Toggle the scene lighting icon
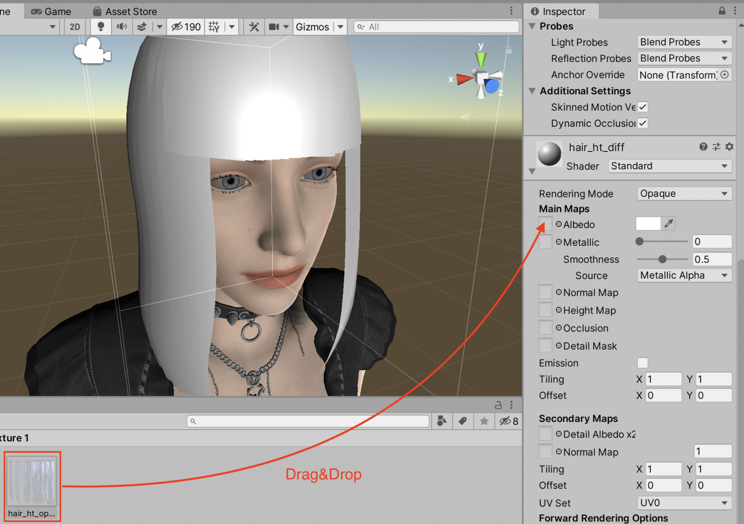Image resolution: width=744 pixels, height=524 pixels. [101, 27]
